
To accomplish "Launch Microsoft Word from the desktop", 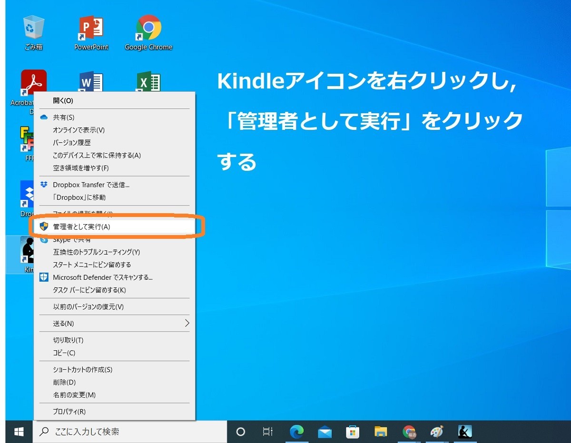I will [90, 81].
